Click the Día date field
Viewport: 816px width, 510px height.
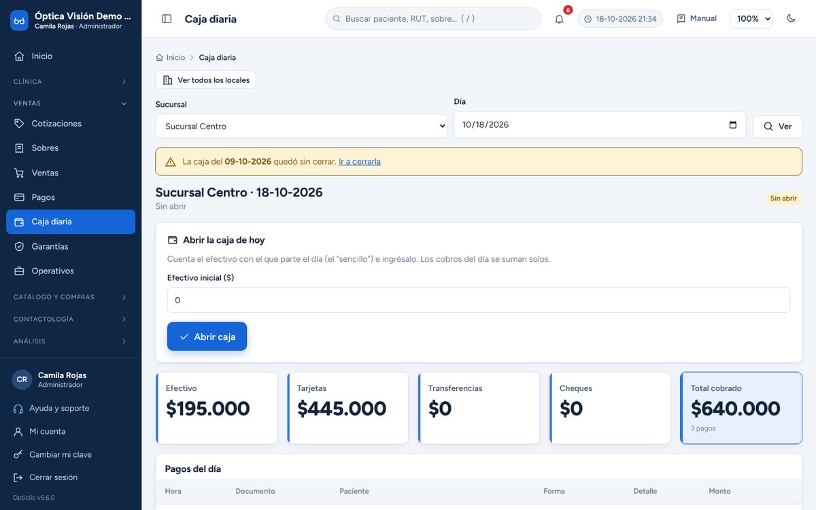point(600,125)
